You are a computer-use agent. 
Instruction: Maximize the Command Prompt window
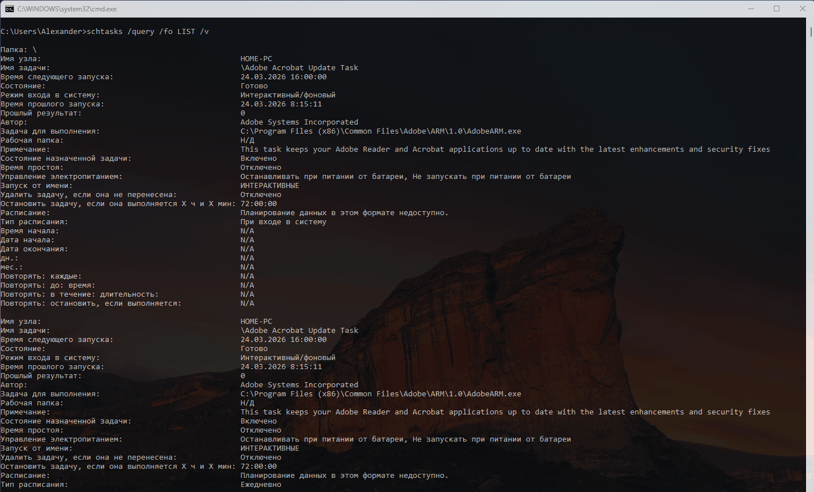point(777,8)
